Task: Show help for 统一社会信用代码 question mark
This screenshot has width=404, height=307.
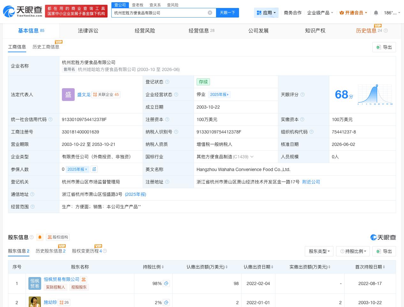Action: (x=50, y=119)
